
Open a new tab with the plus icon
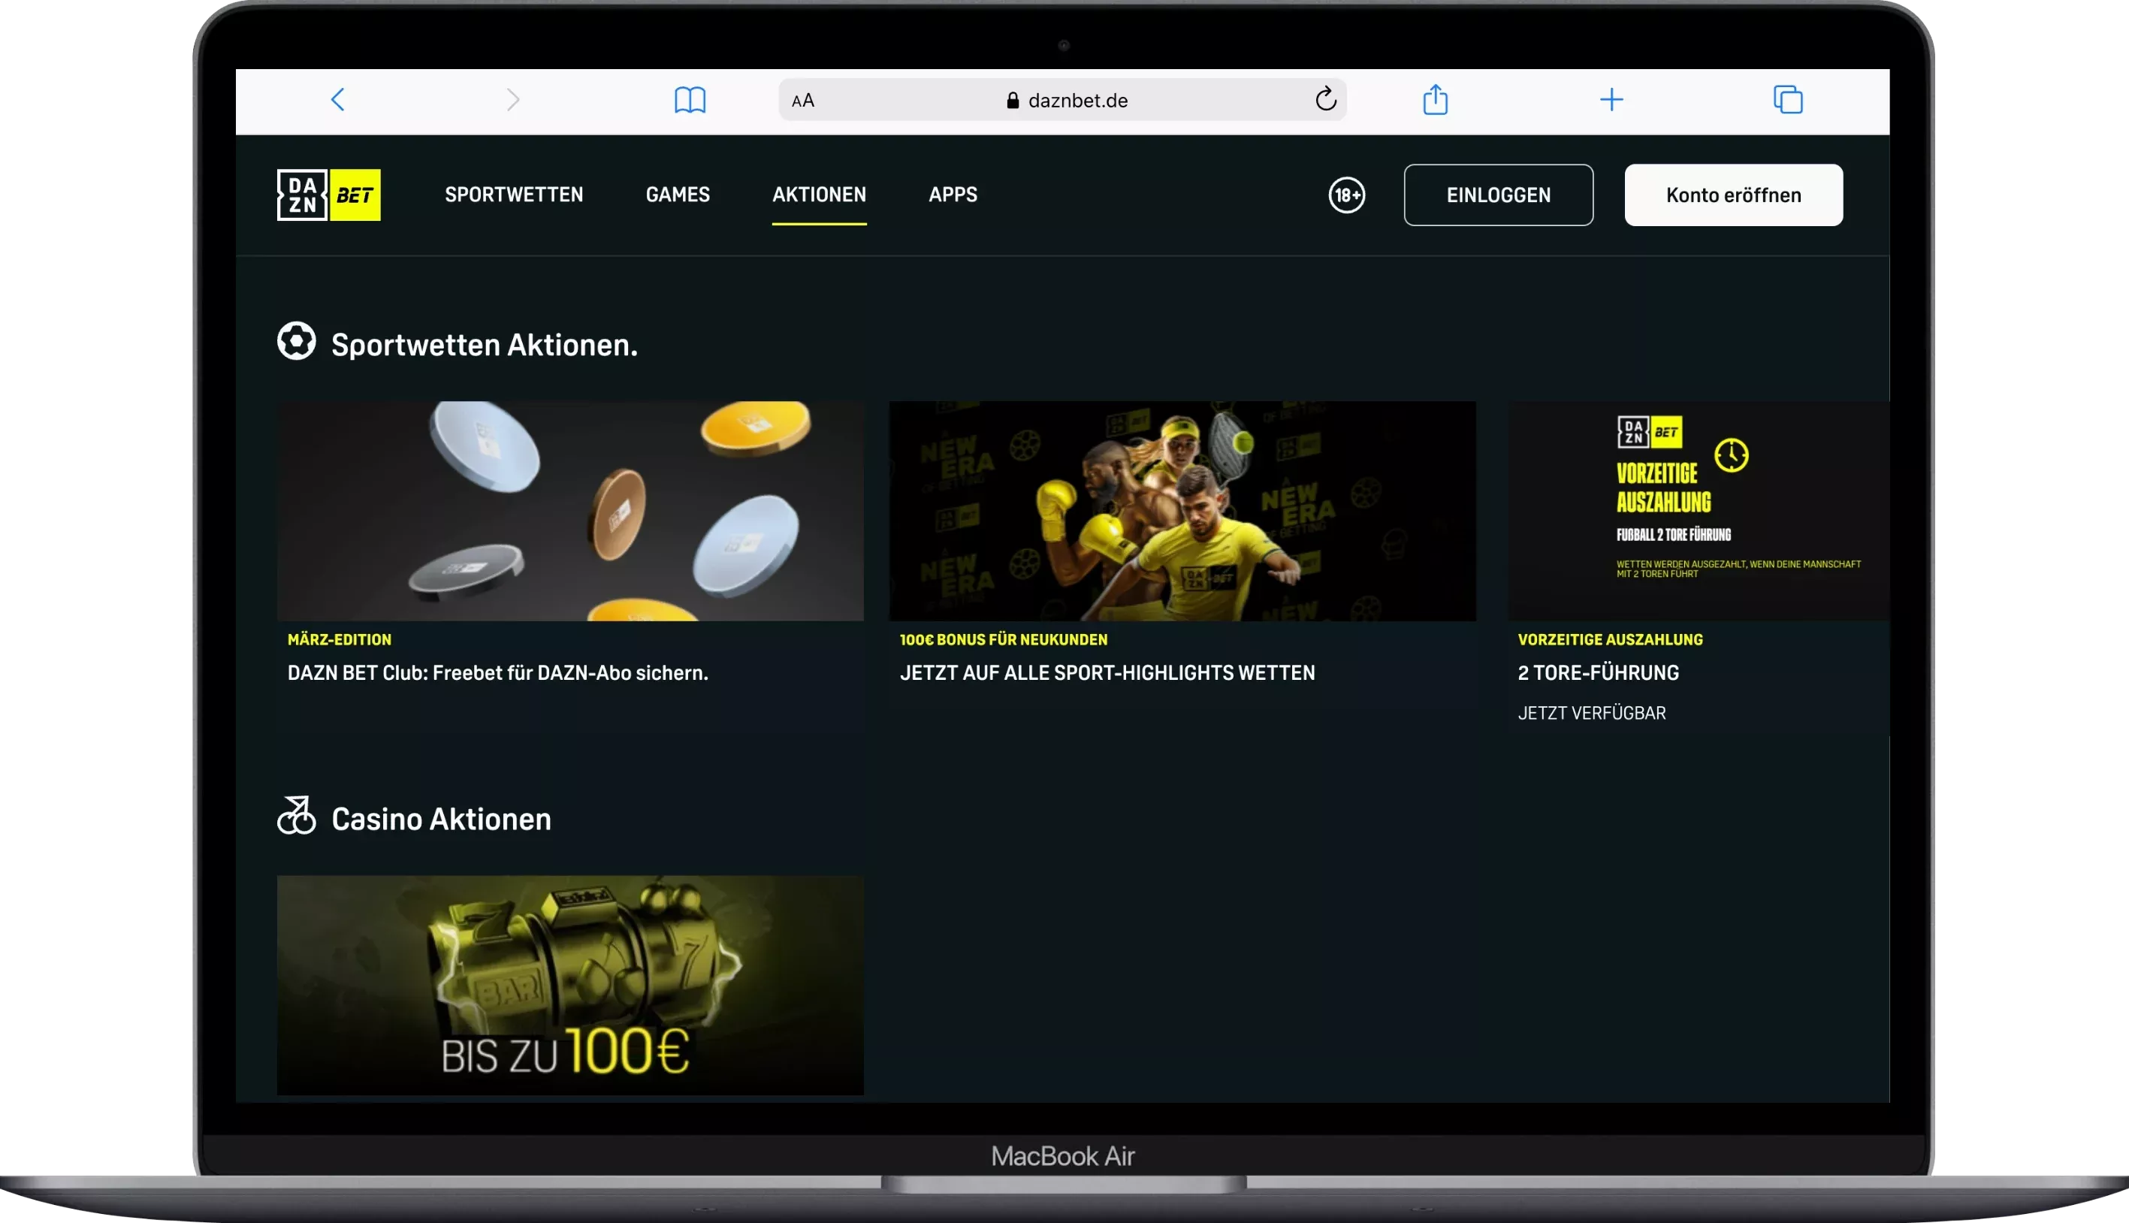pos(1611,100)
